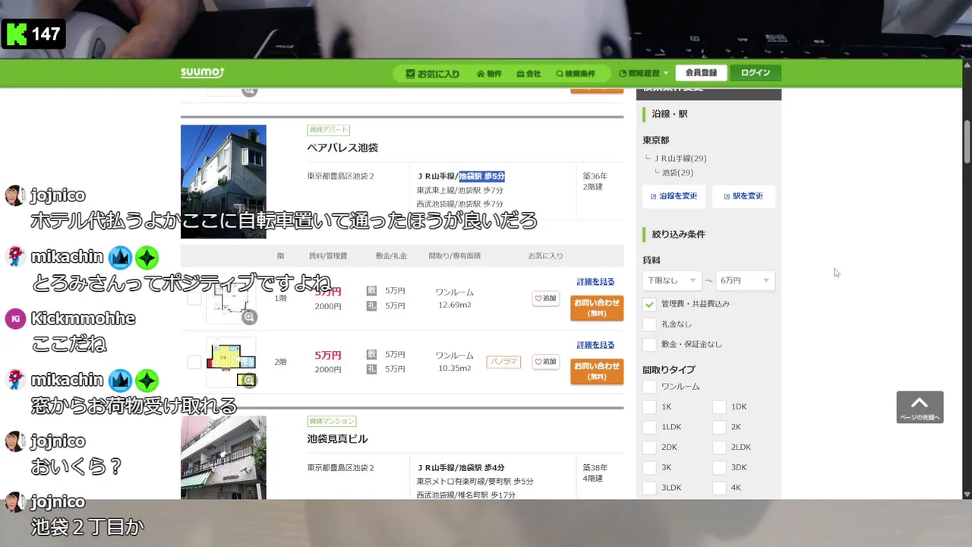Open お気に入り favorites in header
The height and width of the screenshot is (547, 972).
click(x=433, y=74)
